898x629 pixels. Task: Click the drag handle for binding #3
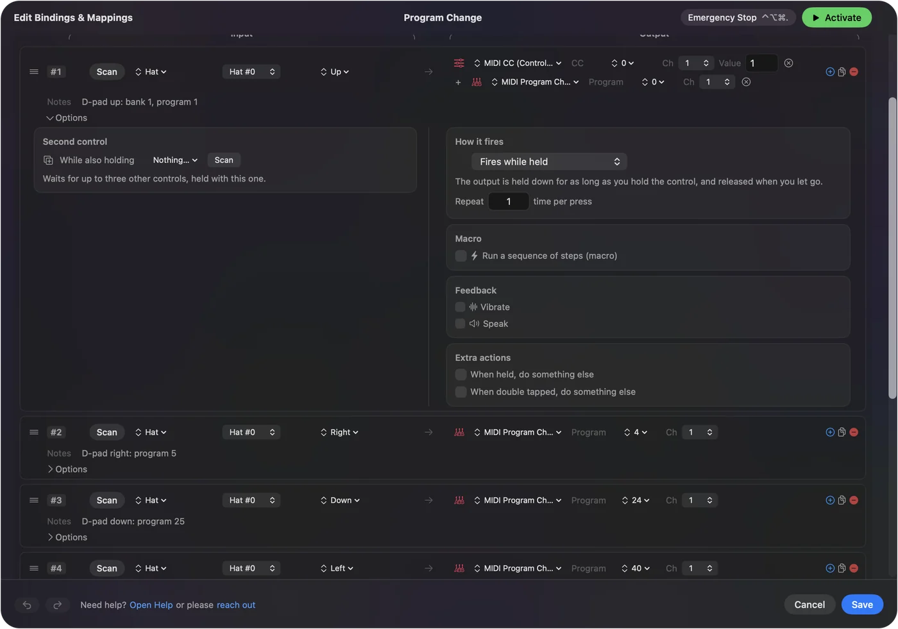point(34,500)
